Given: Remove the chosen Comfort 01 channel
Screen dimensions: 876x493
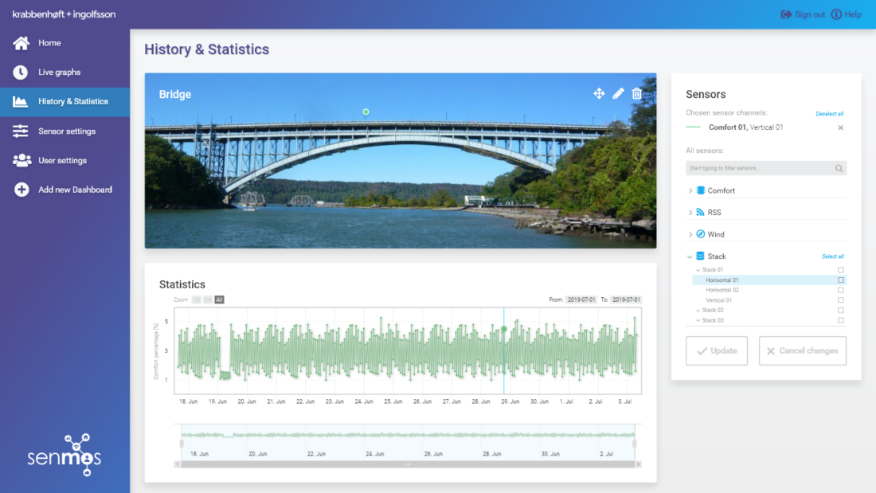Looking at the screenshot, I should [840, 127].
